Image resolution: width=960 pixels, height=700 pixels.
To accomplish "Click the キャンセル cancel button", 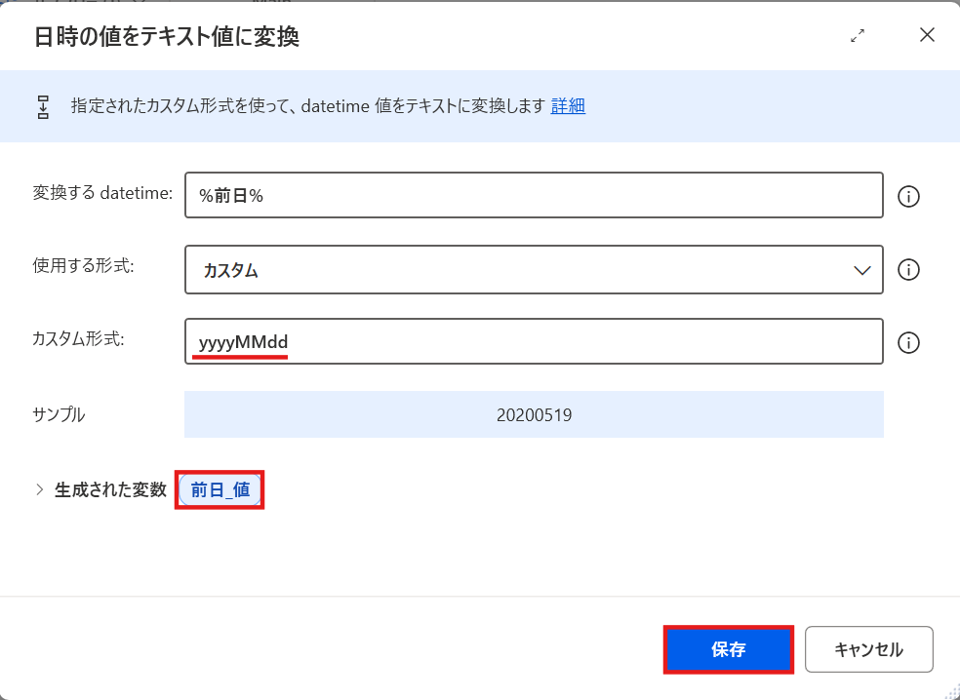I will (x=868, y=649).
